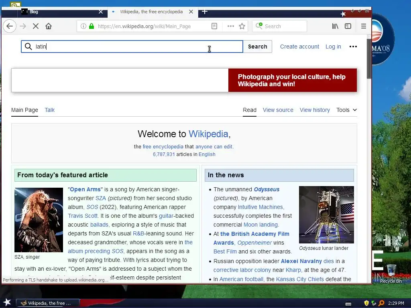Open the View source tab
Viewport: 411px width, 308px height.
(278, 110)
